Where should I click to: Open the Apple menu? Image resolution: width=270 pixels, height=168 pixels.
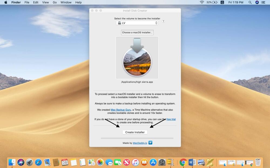point(5,2)
